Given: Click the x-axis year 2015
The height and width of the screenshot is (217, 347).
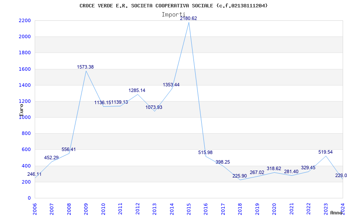Looking at the screenshot, I should [x=189, y=209].
